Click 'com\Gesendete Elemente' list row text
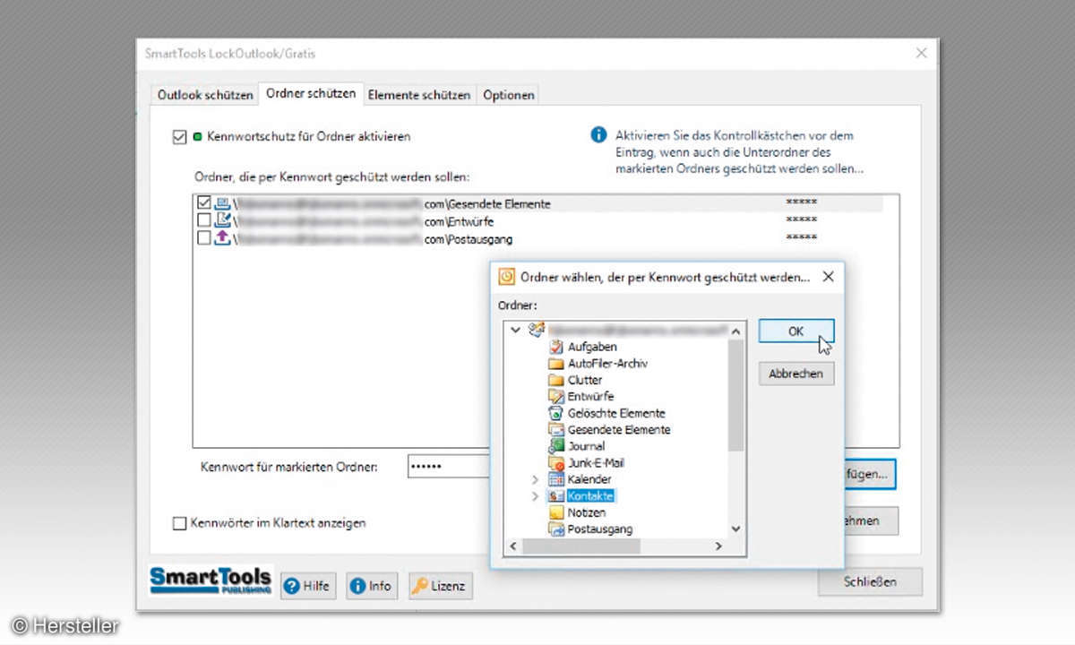The height and width of the screenshot is (645, 1075). pyautogui.click(x=487, y=204)
